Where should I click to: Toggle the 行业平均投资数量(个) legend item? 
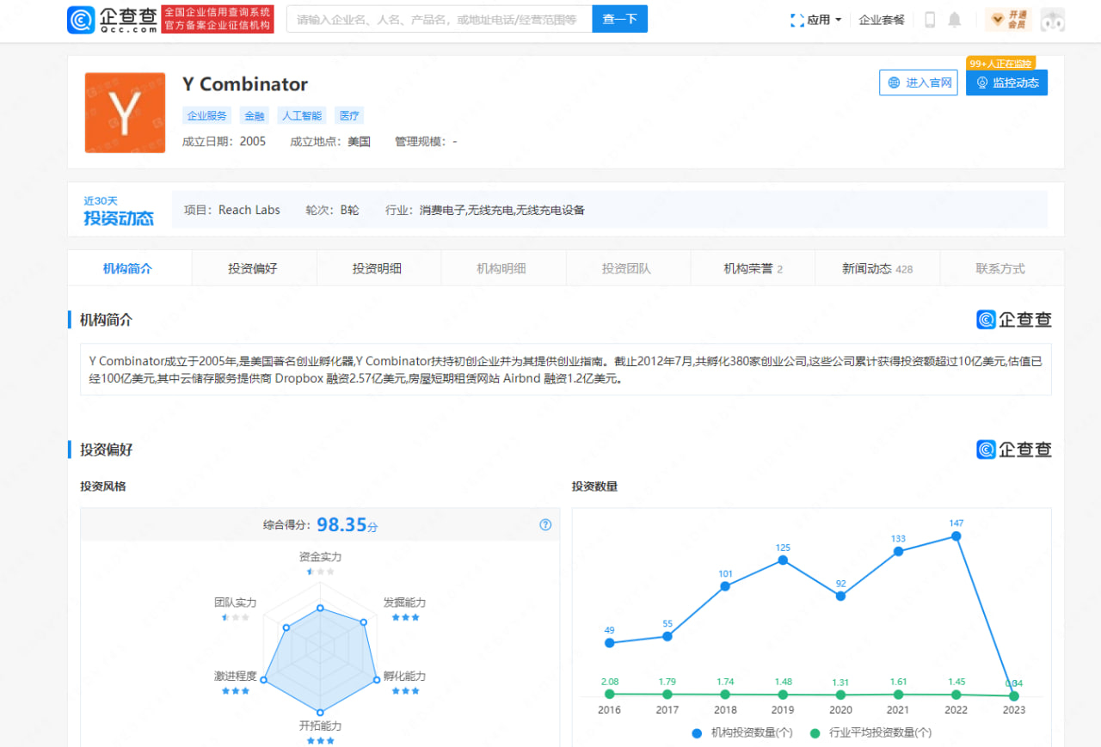coord(871,733)
